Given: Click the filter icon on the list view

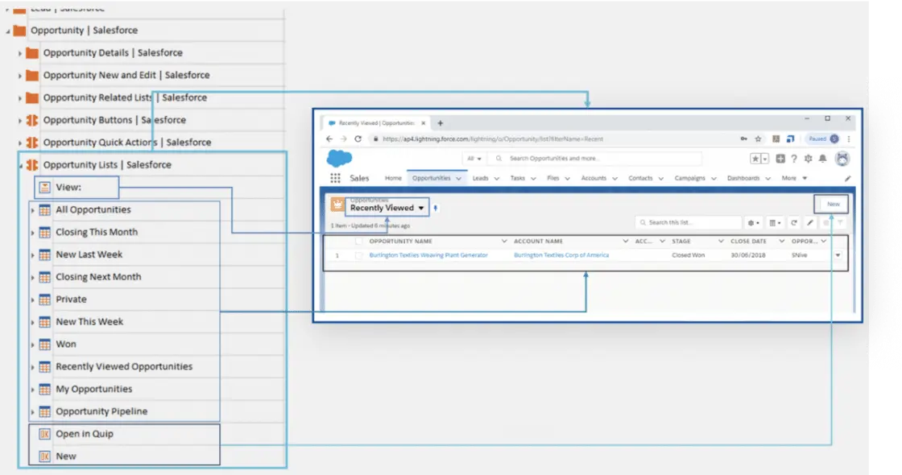Looking at the screenshot, I should coord(840,221).
